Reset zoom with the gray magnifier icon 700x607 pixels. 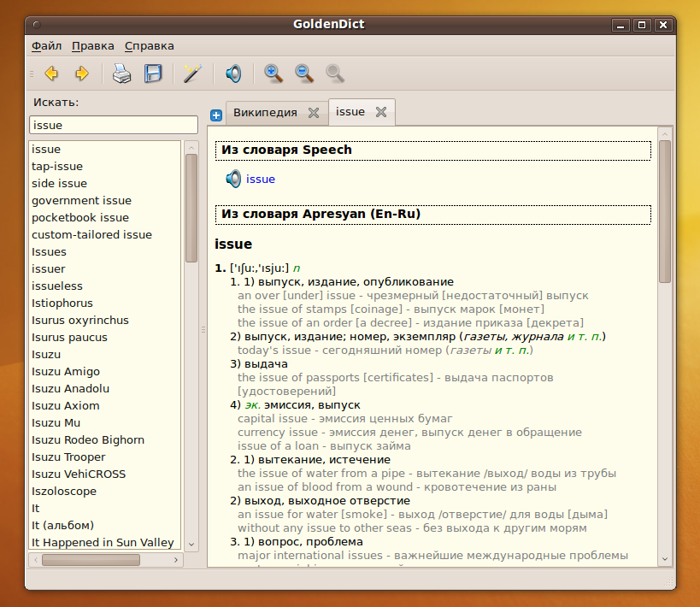[335, 74]
